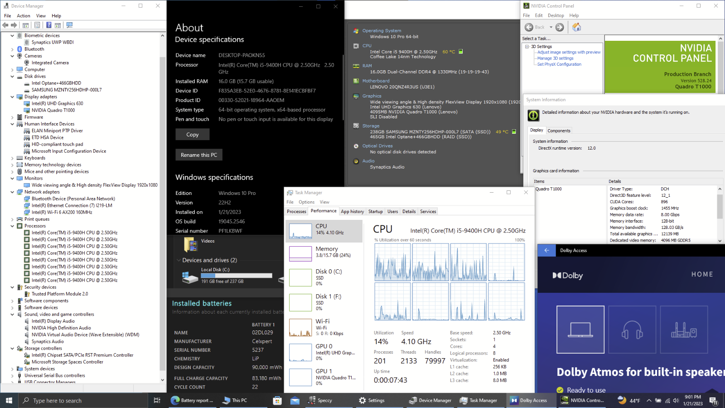This screenshot has height=408, width=725.
Task: Expand Keyboards node in Device Manager
Action: click(x=12, y=158)
